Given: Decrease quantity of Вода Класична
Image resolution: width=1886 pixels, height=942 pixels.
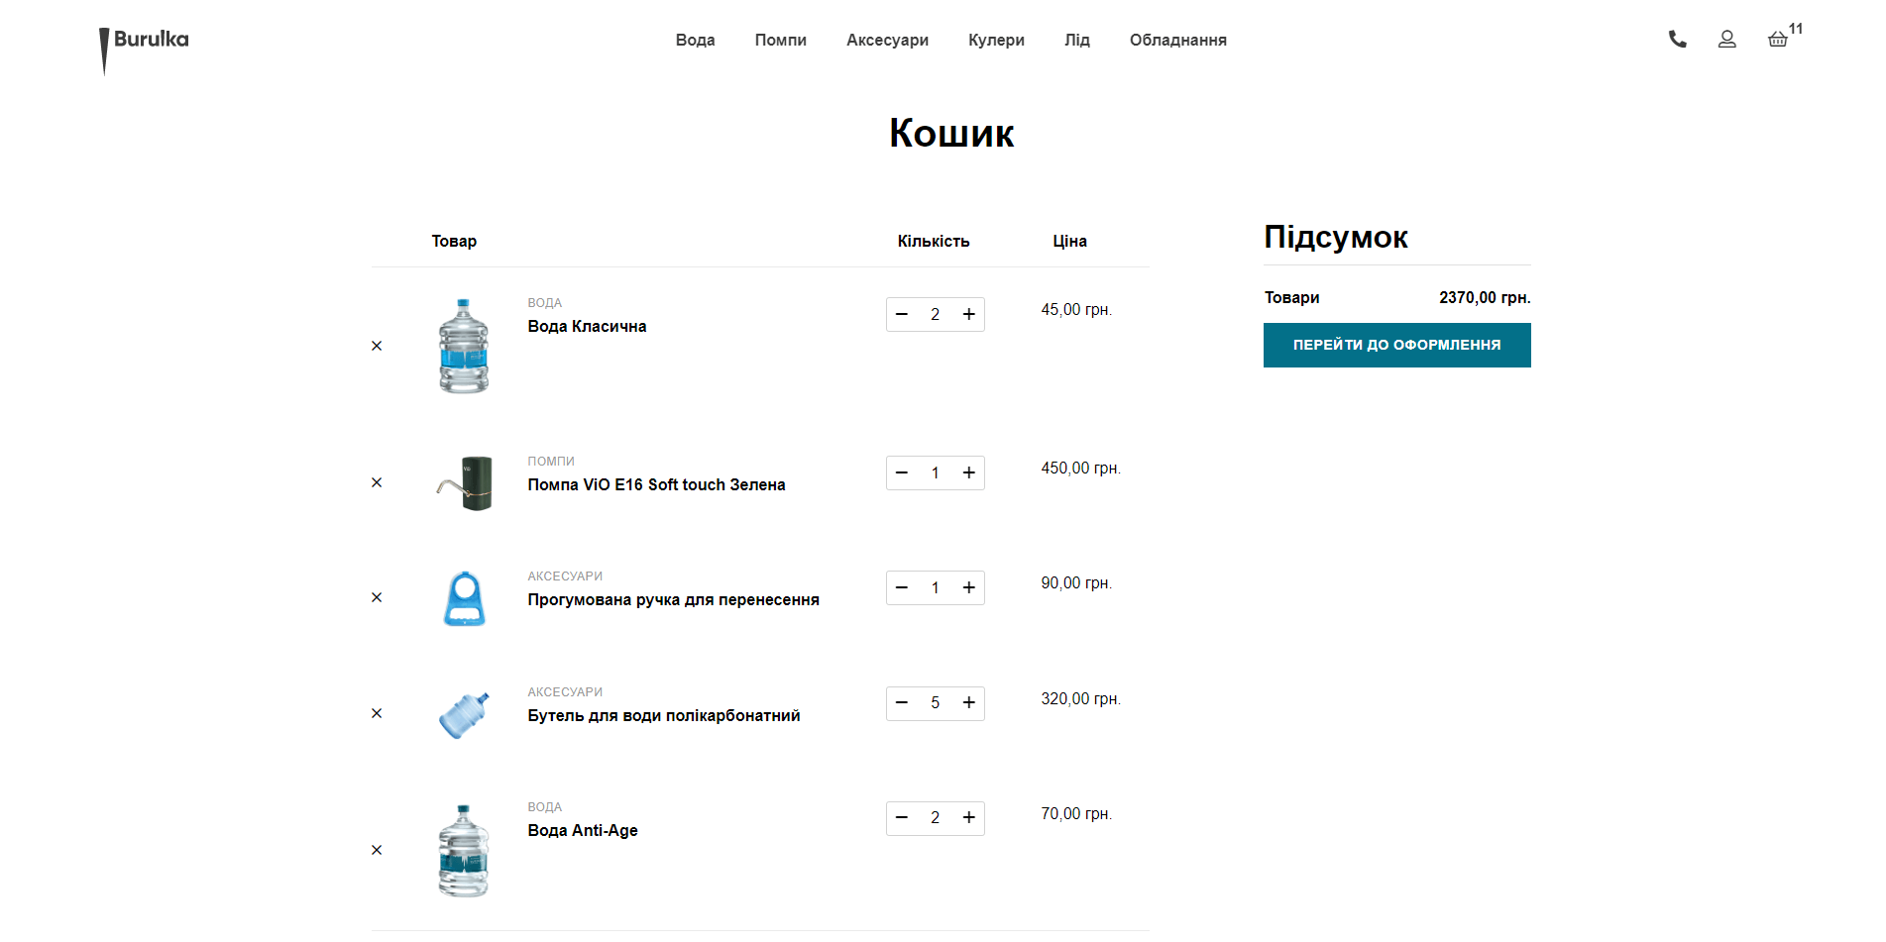Looking at the screenshot, I should pyautogui.click(x=902, y=314).
